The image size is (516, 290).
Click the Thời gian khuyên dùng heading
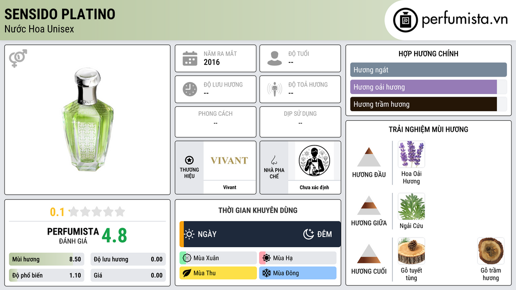coord(257,210)
